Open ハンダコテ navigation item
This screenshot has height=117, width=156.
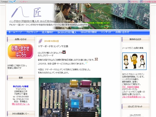(x=106, y=32)
